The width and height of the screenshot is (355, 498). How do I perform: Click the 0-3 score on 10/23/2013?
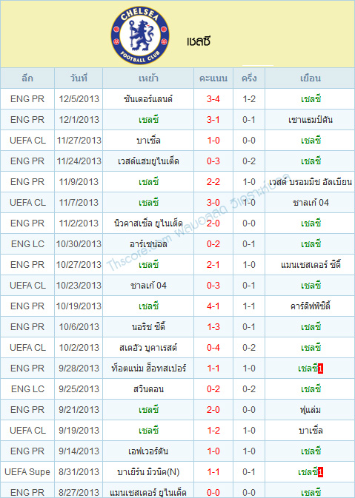pos(213,286)
